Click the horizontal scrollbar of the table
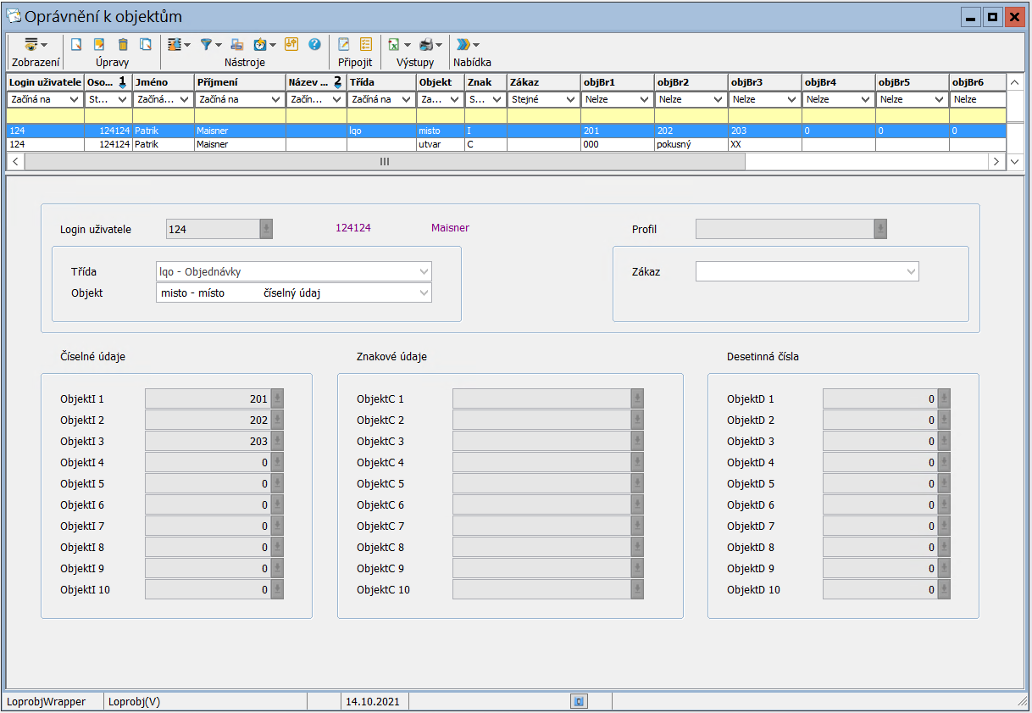 [385, 162]
